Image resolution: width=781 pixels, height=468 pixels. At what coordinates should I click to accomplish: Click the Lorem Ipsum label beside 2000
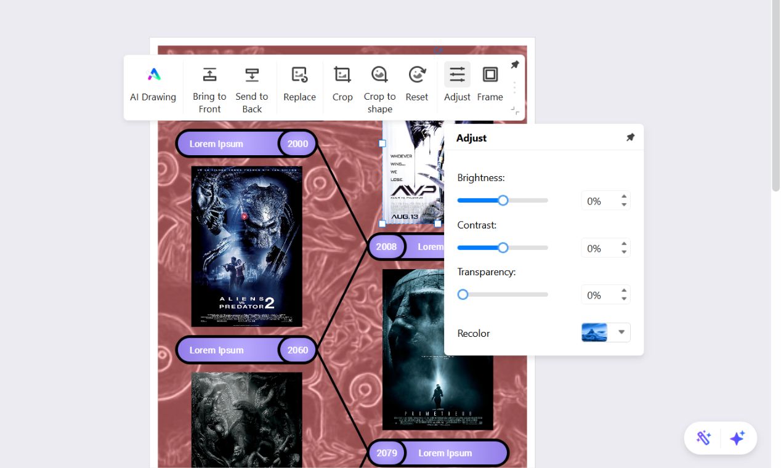tap(216, 144)
